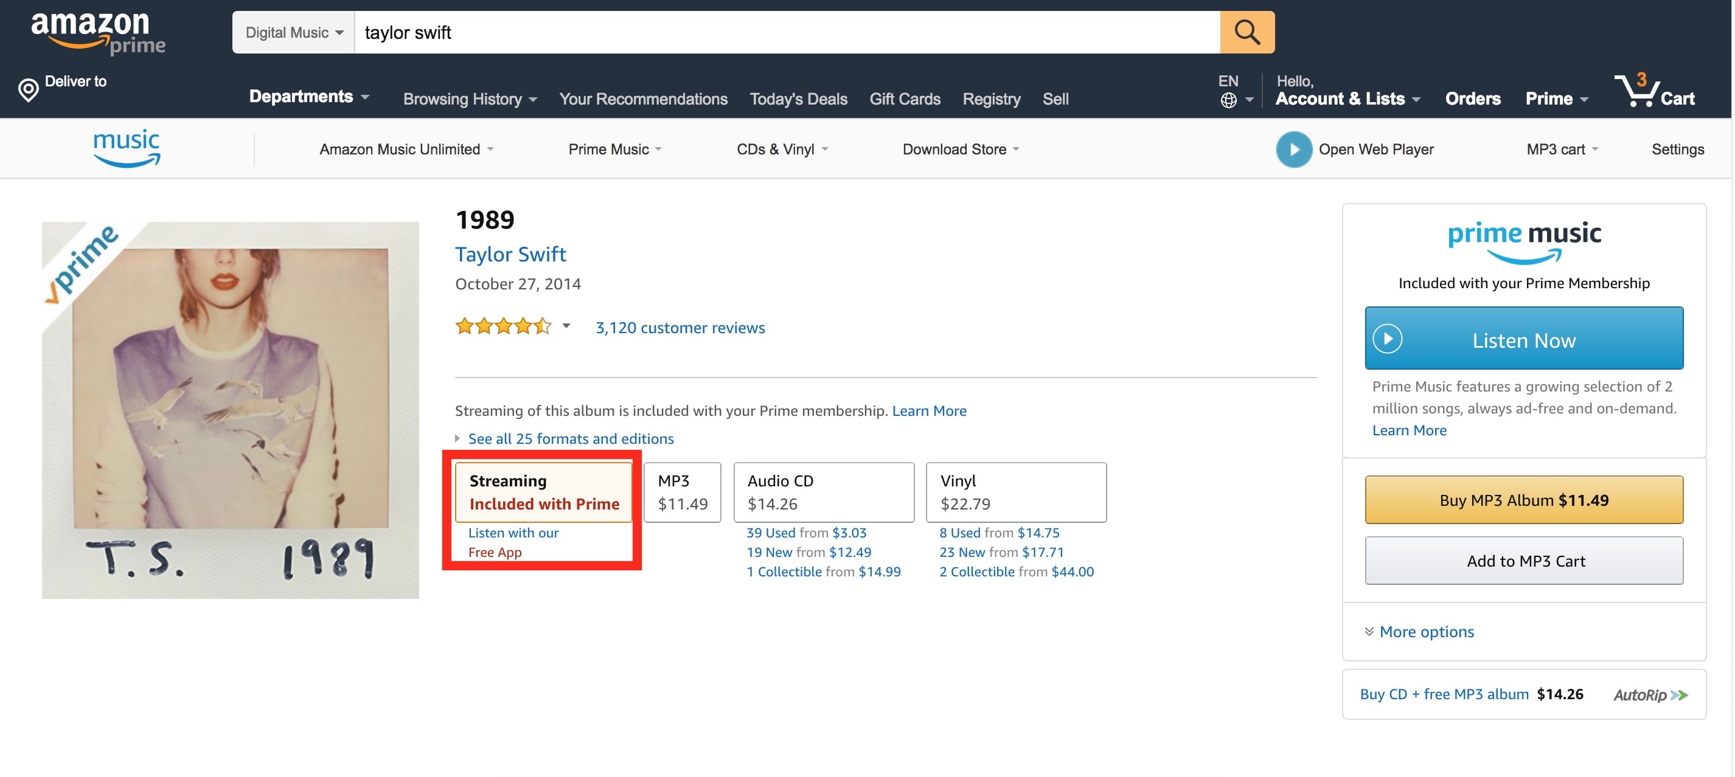Click Buy CD + free MP3 album link
Screen dimensions: 1735x777
[x=1444, y=694]
